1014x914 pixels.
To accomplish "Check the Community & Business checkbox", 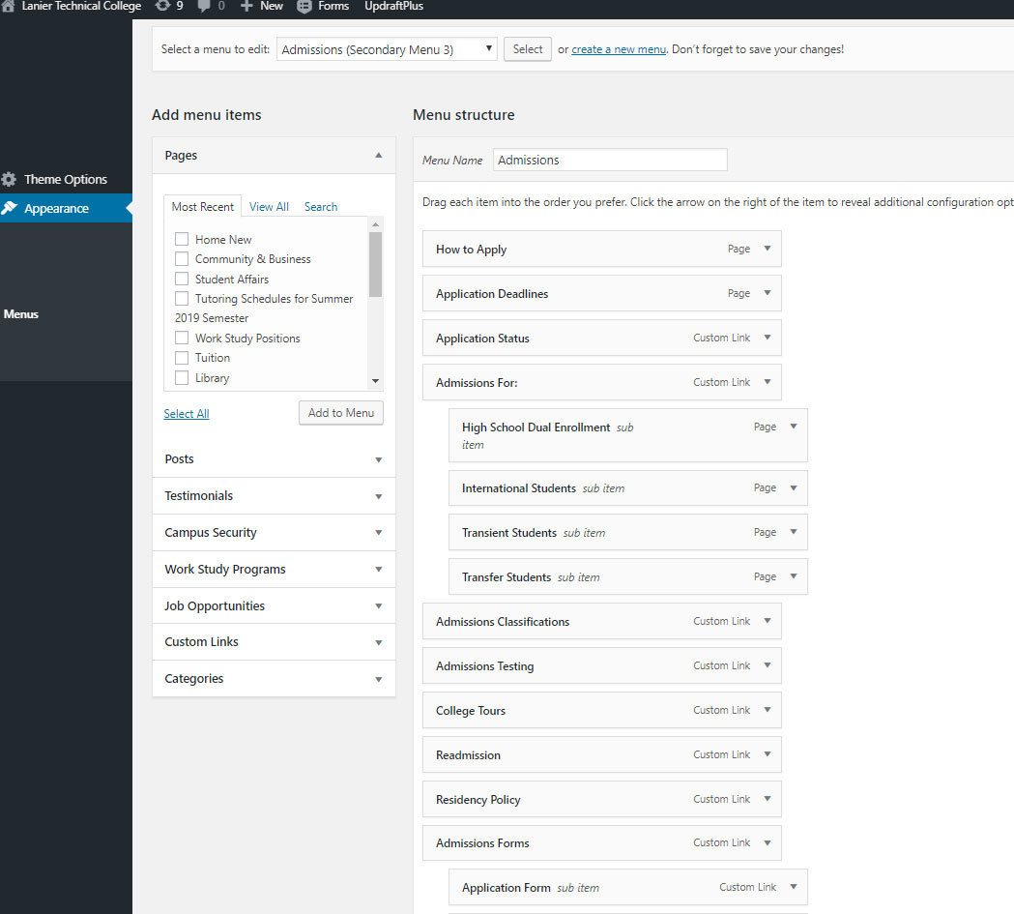I will pyautogui.click(x=182, y=259).
